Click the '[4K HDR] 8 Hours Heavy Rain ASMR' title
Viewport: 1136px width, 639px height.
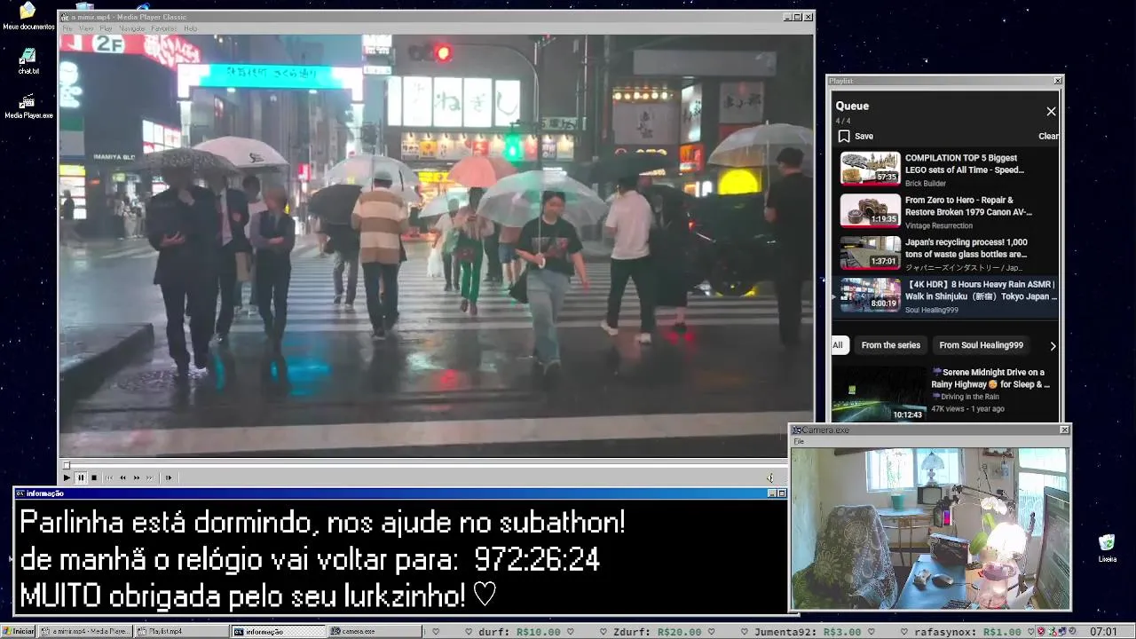tap(981, 290)
